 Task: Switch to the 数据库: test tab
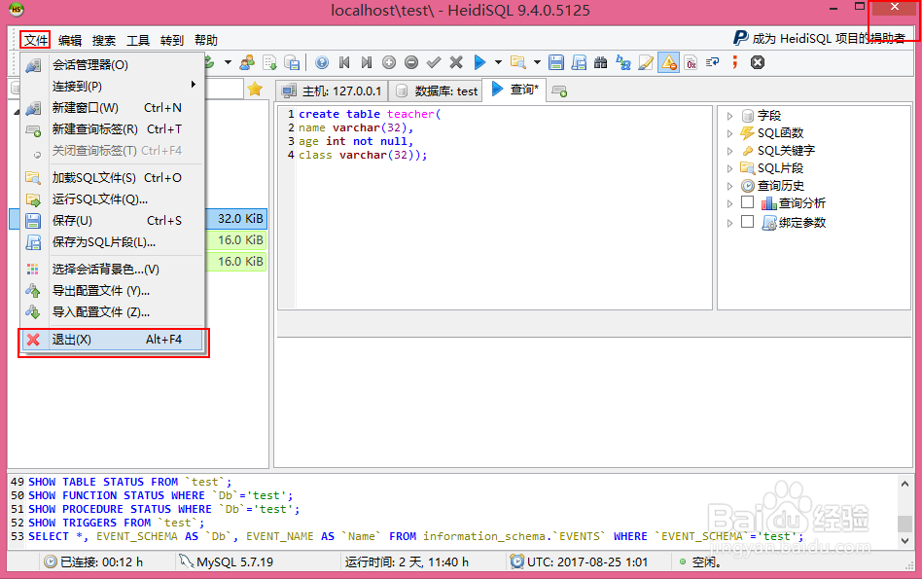point(436,91)
